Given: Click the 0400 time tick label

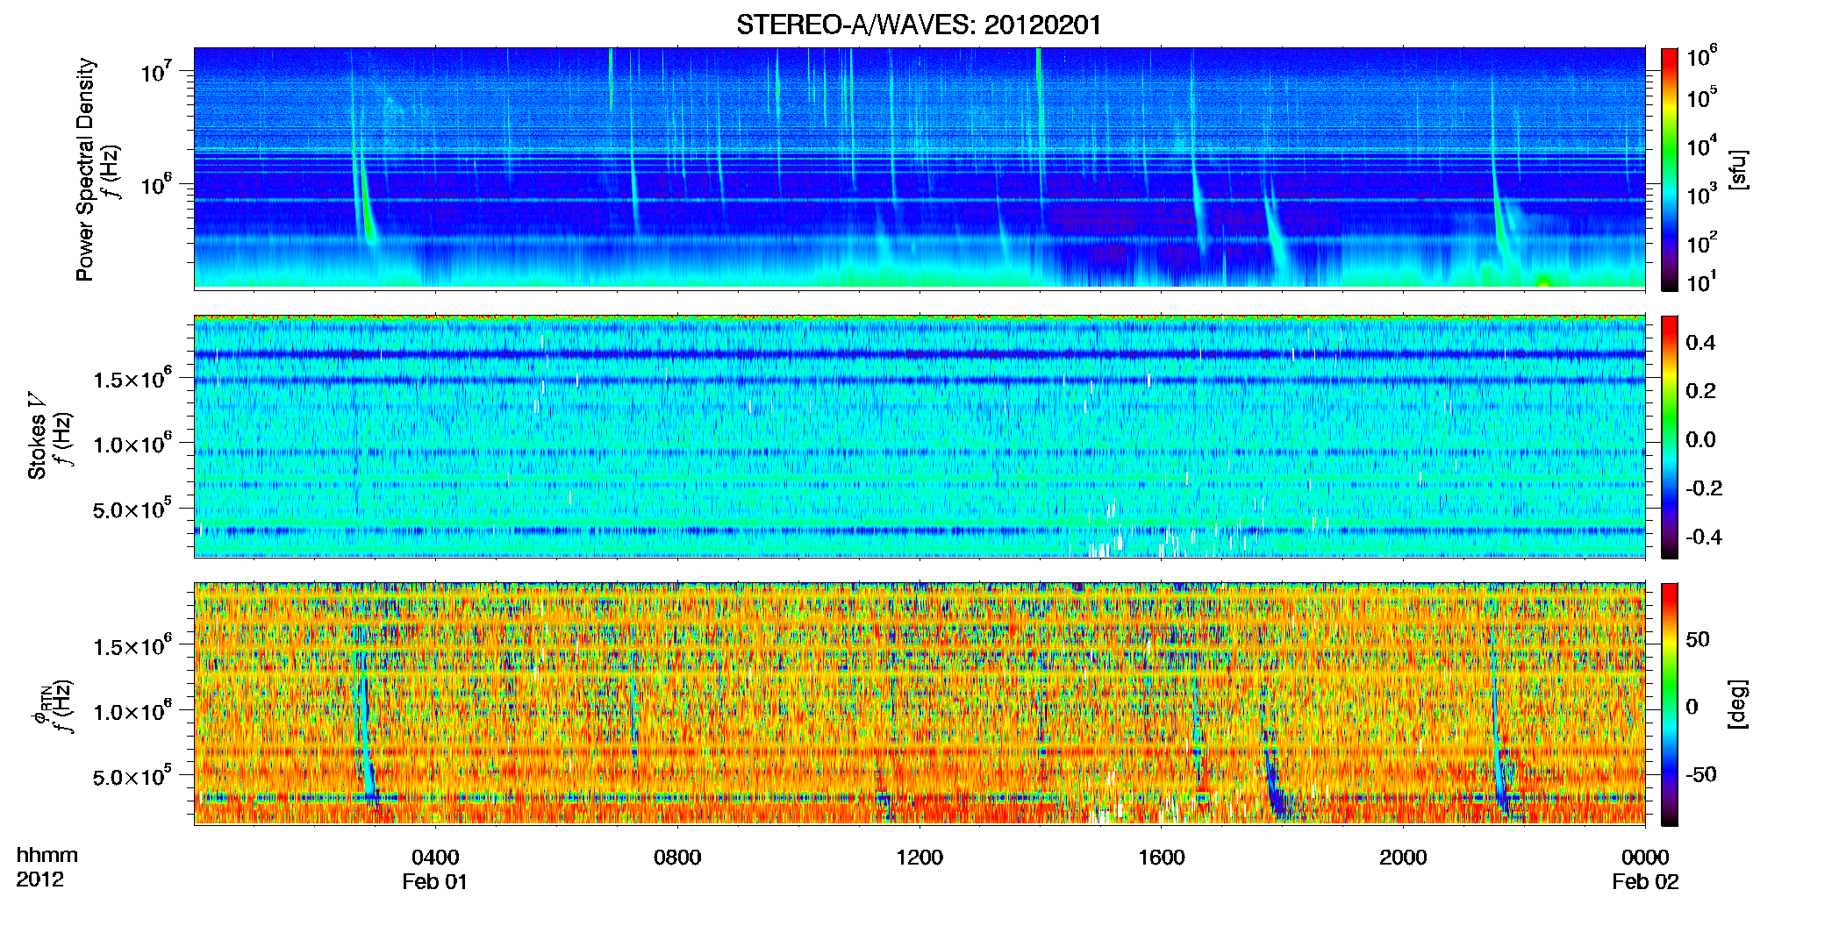Looking at the screenshot, I should coord(435,858).
